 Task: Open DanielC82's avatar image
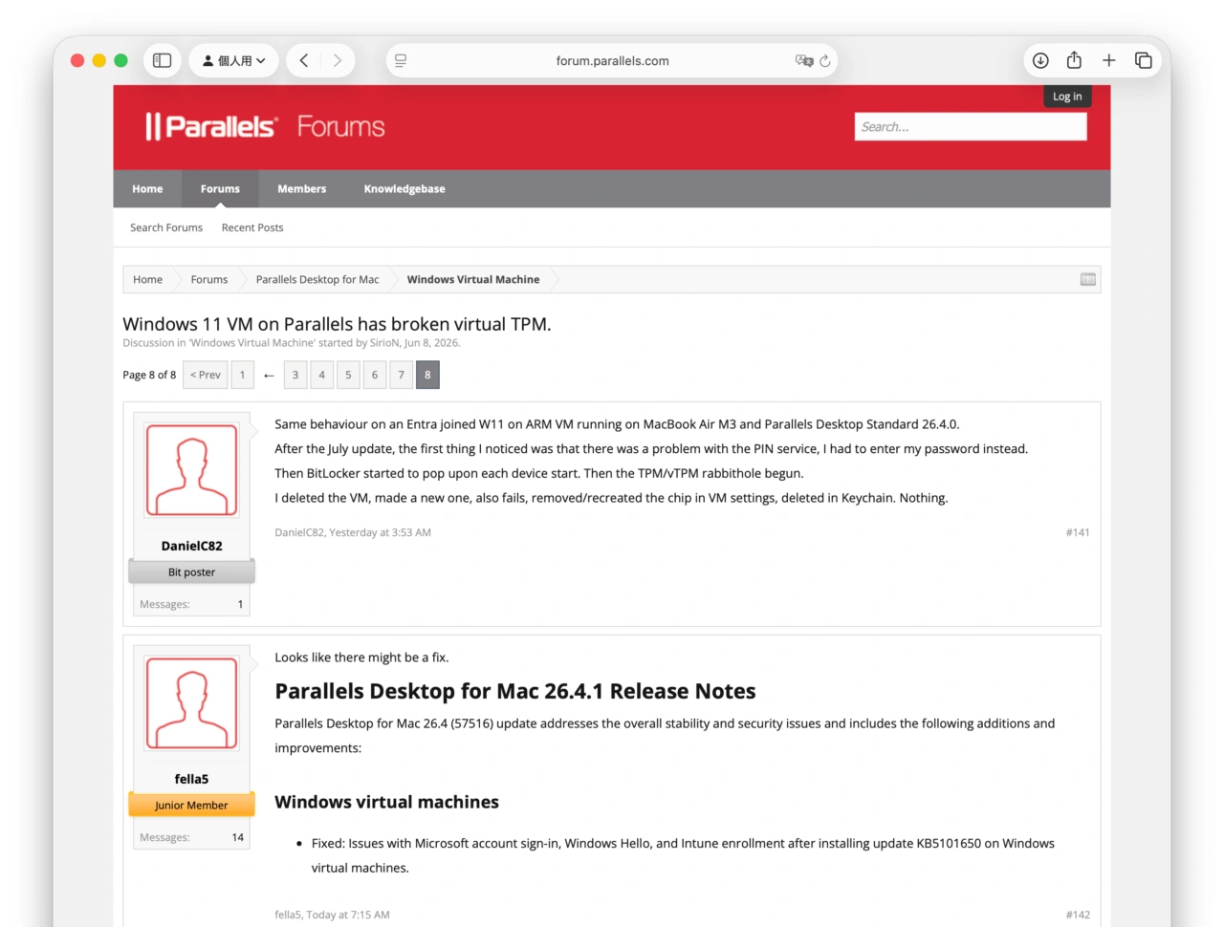pyautogui.click(x=191, y=470)
